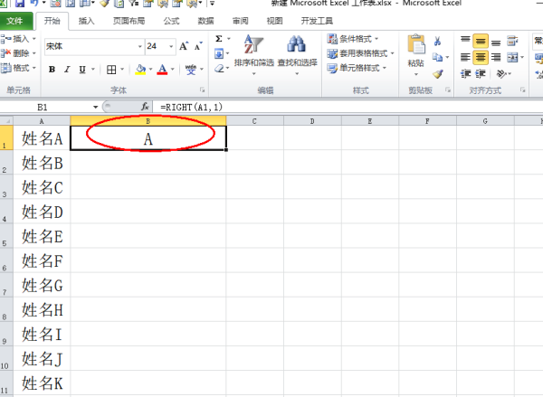Toggle underline formatting
This screenshot has width=543, height=397.
pyautogui.click(x=82, y=70)
